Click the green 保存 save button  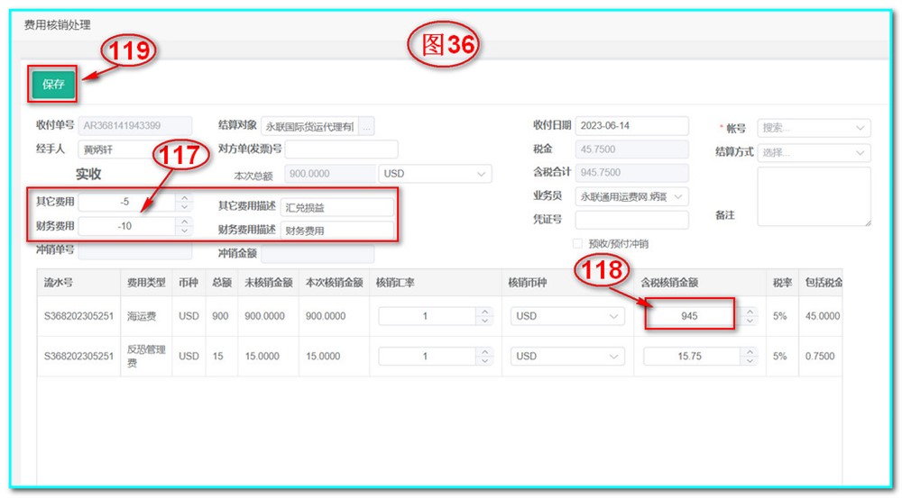point(53,85)
